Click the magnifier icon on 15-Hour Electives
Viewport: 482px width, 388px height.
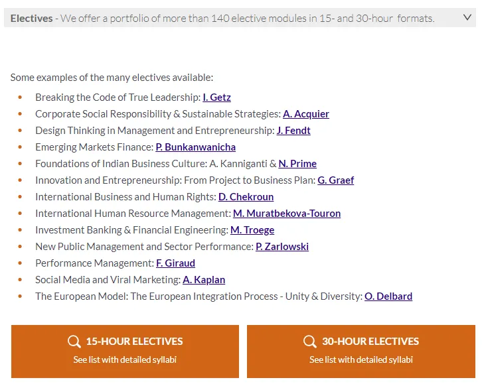tap(74, 342)
